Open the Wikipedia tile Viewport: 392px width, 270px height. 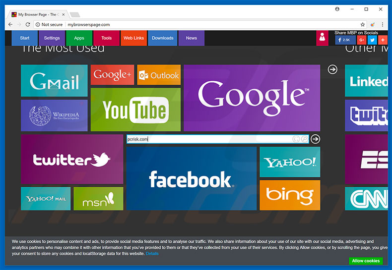point(54,115)
